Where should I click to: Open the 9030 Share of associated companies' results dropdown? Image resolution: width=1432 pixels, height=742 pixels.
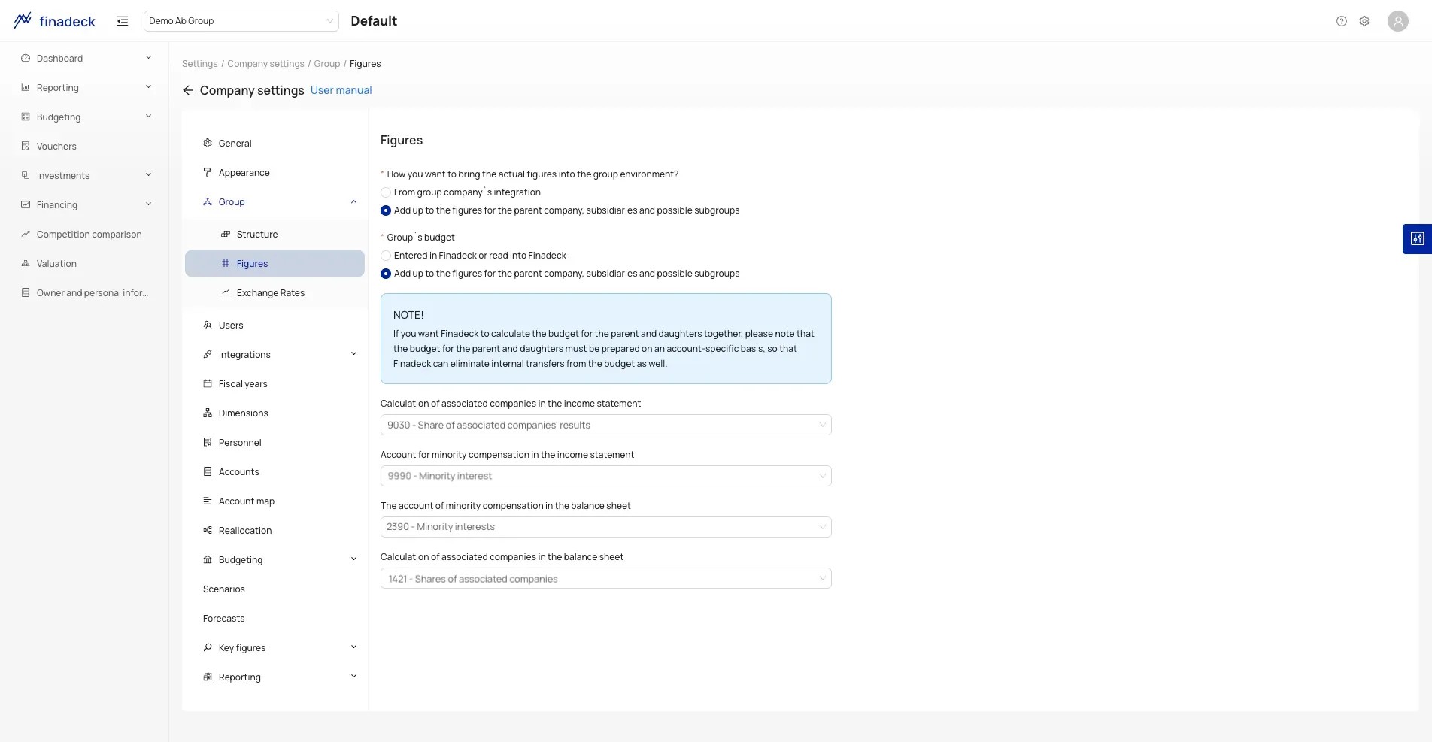(605, 425)
